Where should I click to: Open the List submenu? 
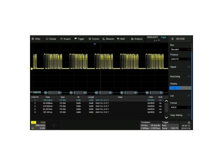click(x=180, y=96)
